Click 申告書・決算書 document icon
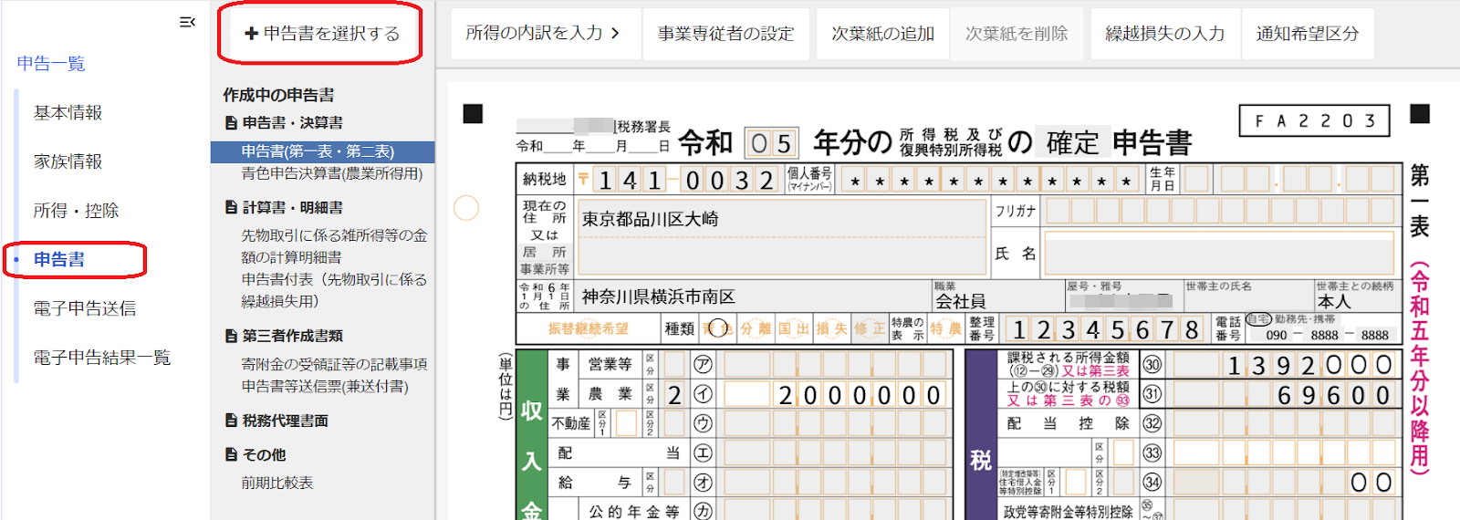1460x520 pixels. (231, 122)
